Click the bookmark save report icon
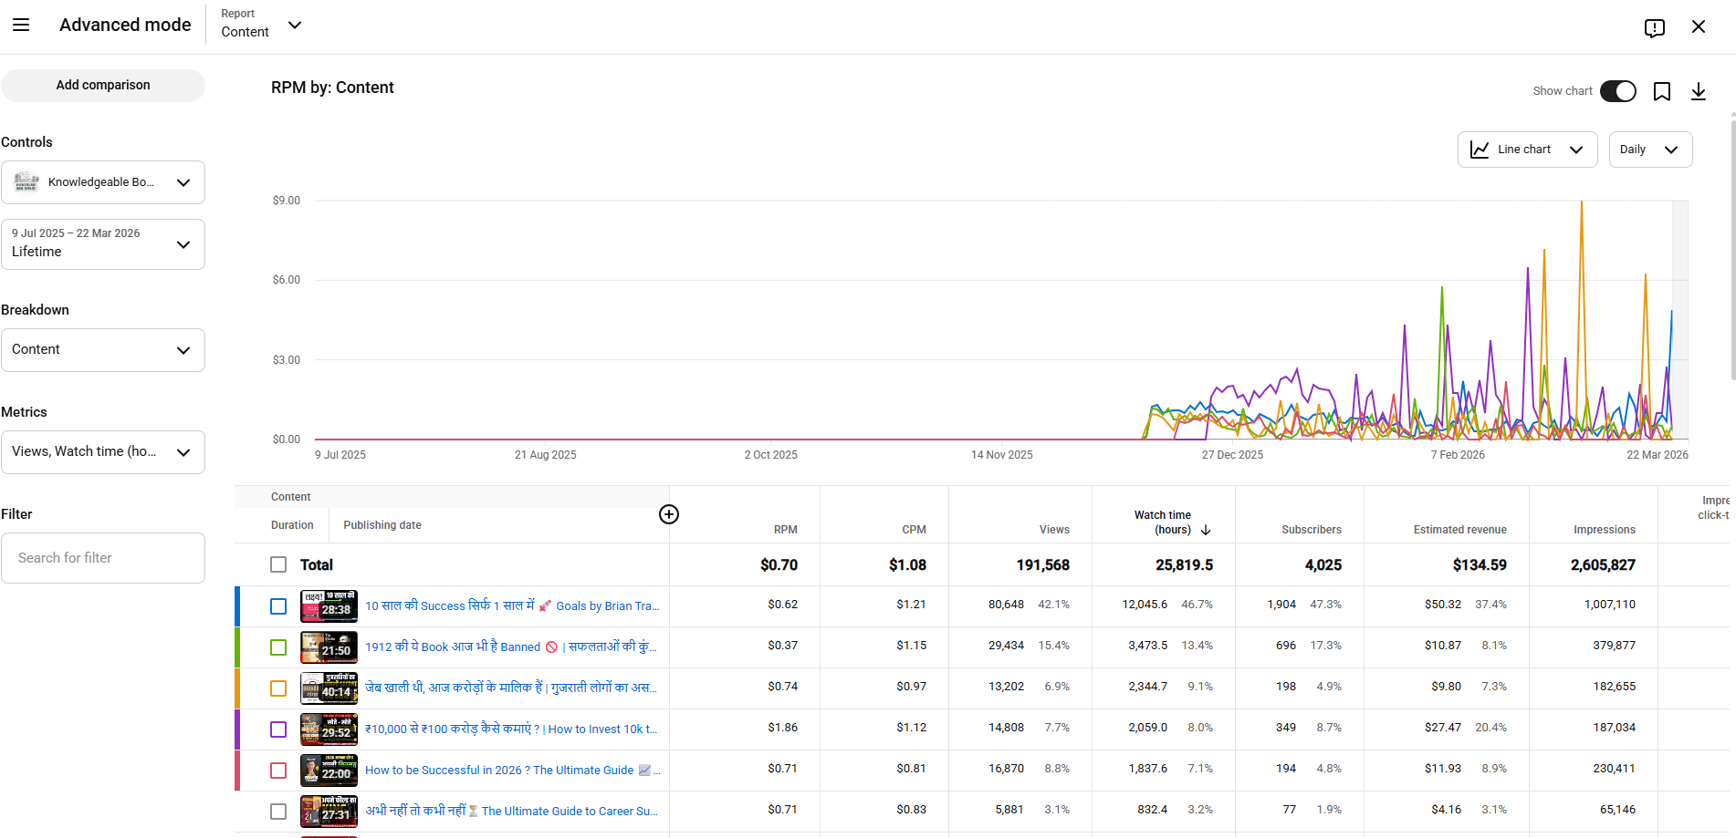Image resolution: width=1736 pixels, height=838 pixels. click(x=1661, y=91)
